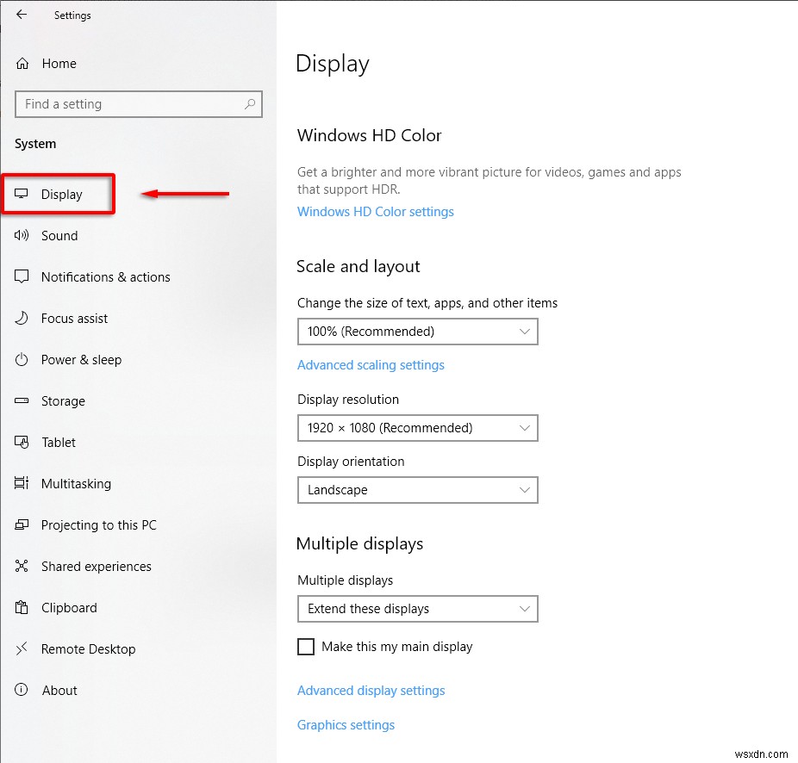Open the Display resolution dropdown
Screen dimensions: 798x763
tap(417, 428)
